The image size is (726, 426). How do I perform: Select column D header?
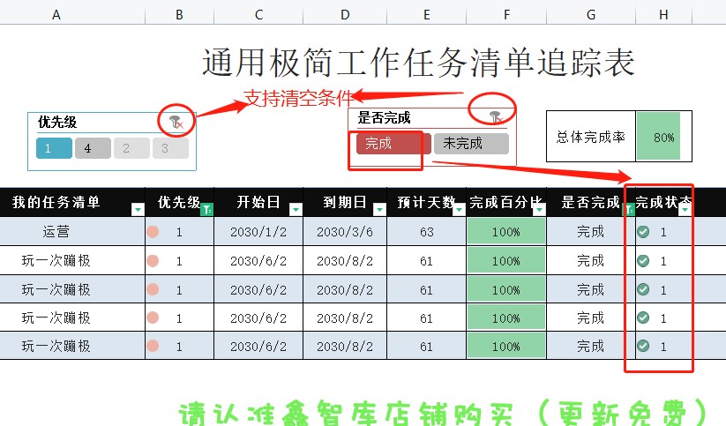click(345, 15)
